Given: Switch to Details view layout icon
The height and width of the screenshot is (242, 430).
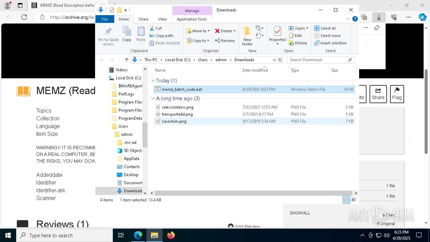Looking at the screenshot, I should pyautogui.click(x=346, y=200).
